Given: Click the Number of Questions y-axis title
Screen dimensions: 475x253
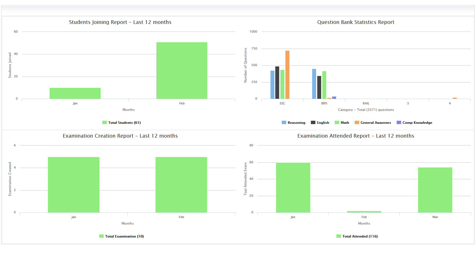Looking at the screenshot, I should 245,65.
